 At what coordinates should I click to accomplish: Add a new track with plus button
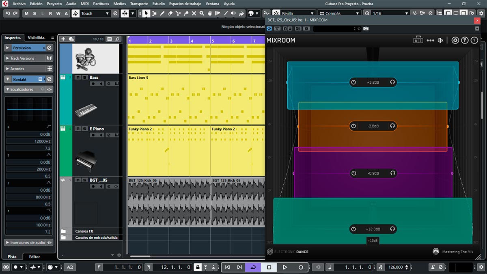63,39
